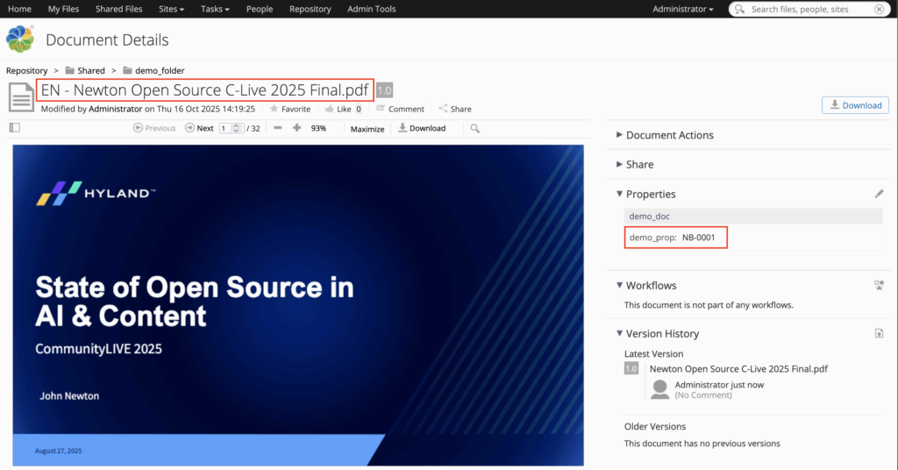Click the upload new version icon
The width and height of the screenshot is (898, 470).
coord(879,333)
